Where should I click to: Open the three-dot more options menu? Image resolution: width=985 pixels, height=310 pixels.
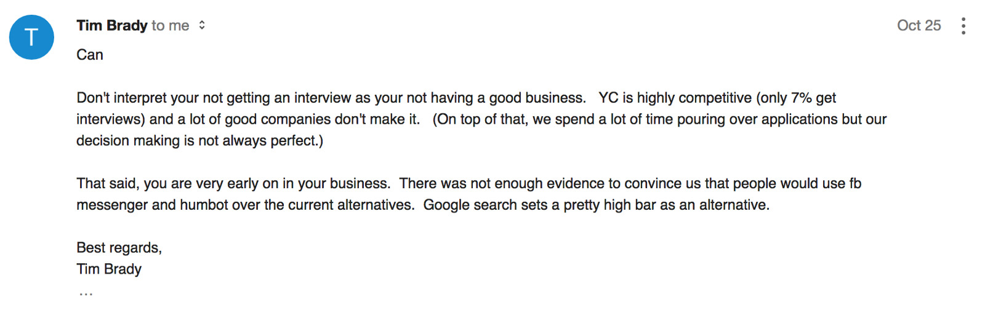coord(963,26)
